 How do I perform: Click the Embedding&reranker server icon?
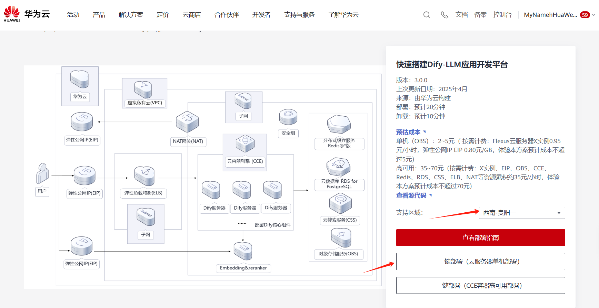click(x=243, y=251)
